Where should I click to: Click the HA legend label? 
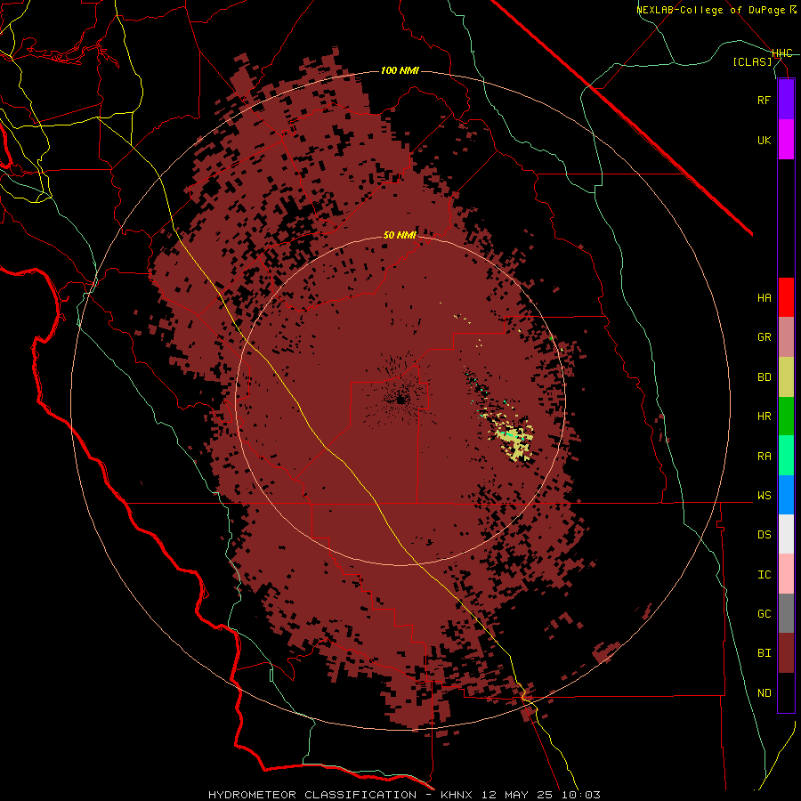[x=764, y=297]
